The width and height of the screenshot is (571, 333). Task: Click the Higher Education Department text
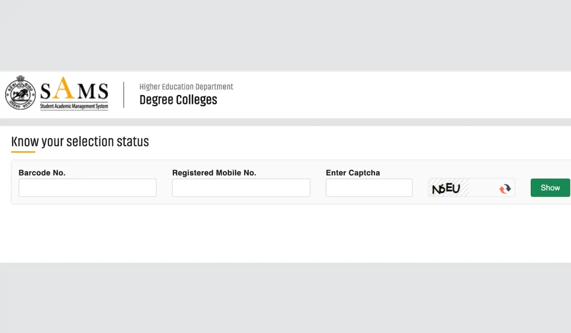point(186,87)
